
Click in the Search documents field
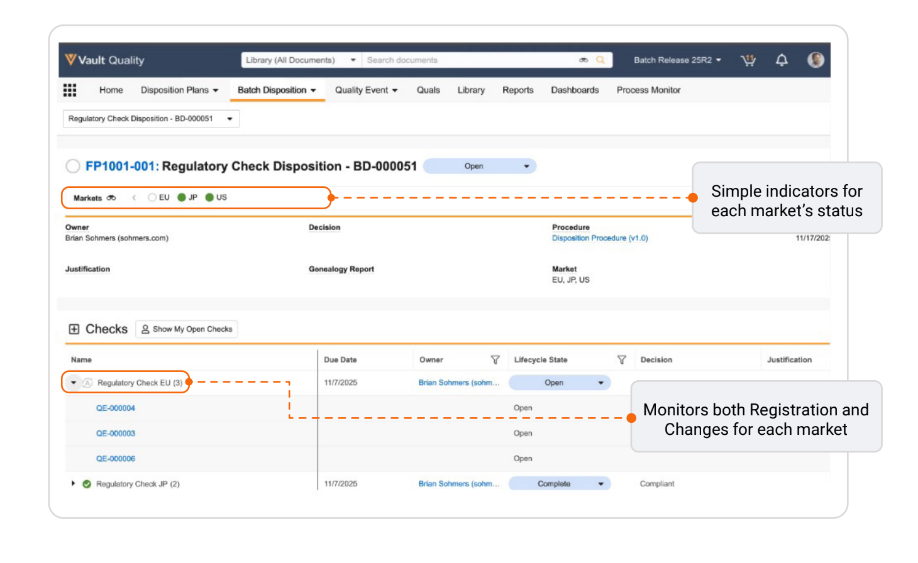pyautogui.click(x=468, y=60)
